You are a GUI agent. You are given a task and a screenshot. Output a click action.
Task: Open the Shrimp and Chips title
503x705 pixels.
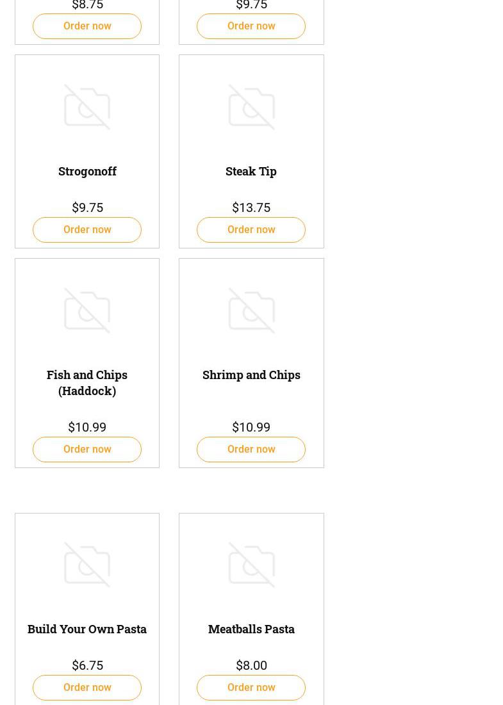click(251, 375)
